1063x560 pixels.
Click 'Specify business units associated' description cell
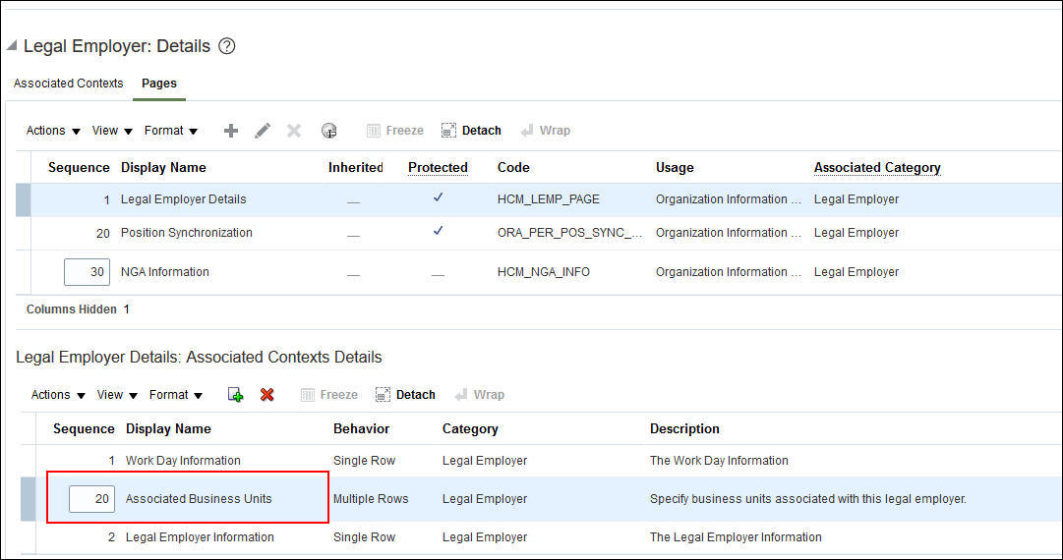(x=808, y=498)
